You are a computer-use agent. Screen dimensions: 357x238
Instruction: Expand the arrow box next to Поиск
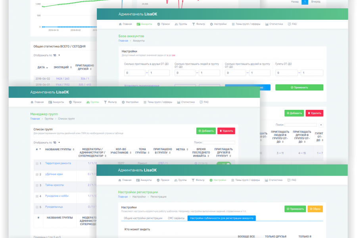pyautogui.click(x=321, y=125)
